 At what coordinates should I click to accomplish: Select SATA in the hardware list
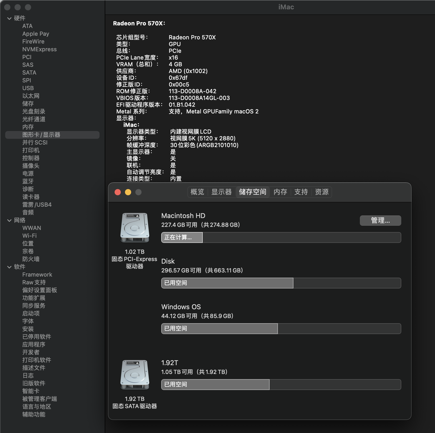pyautogui.click(x=29, y=73)
